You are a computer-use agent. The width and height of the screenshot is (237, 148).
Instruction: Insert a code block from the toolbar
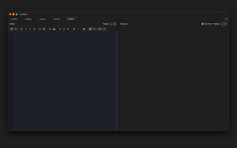tap(44, 29)
